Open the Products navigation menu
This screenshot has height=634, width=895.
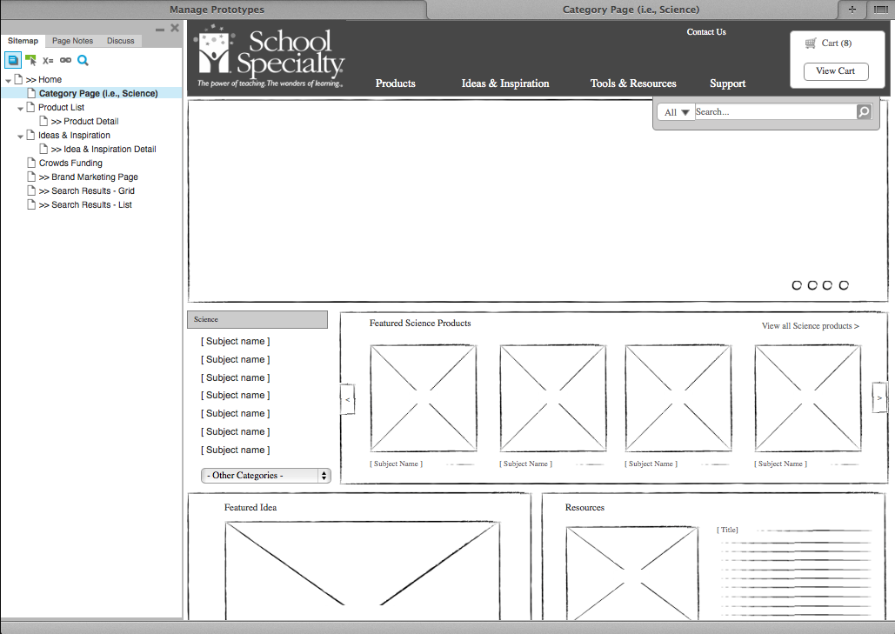coord(396,83)
